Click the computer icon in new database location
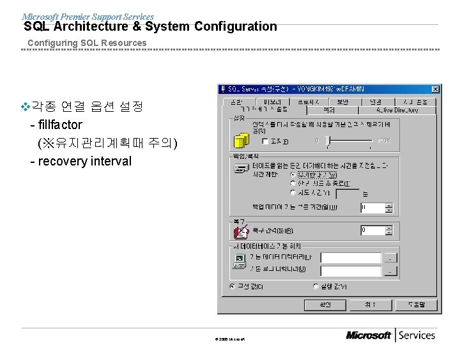This screenshot has height=345, width=460. point(240,262)
